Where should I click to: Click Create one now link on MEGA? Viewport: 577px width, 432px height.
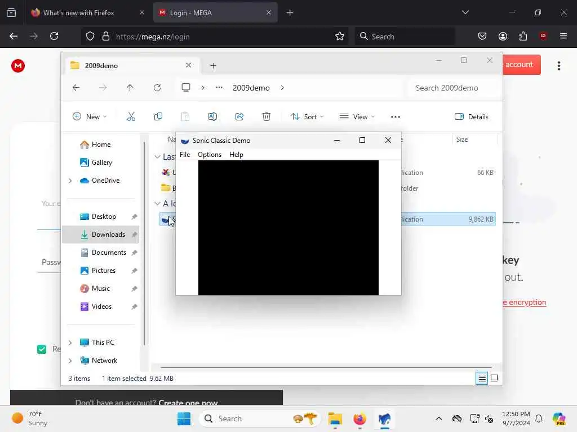pos(188,403)
